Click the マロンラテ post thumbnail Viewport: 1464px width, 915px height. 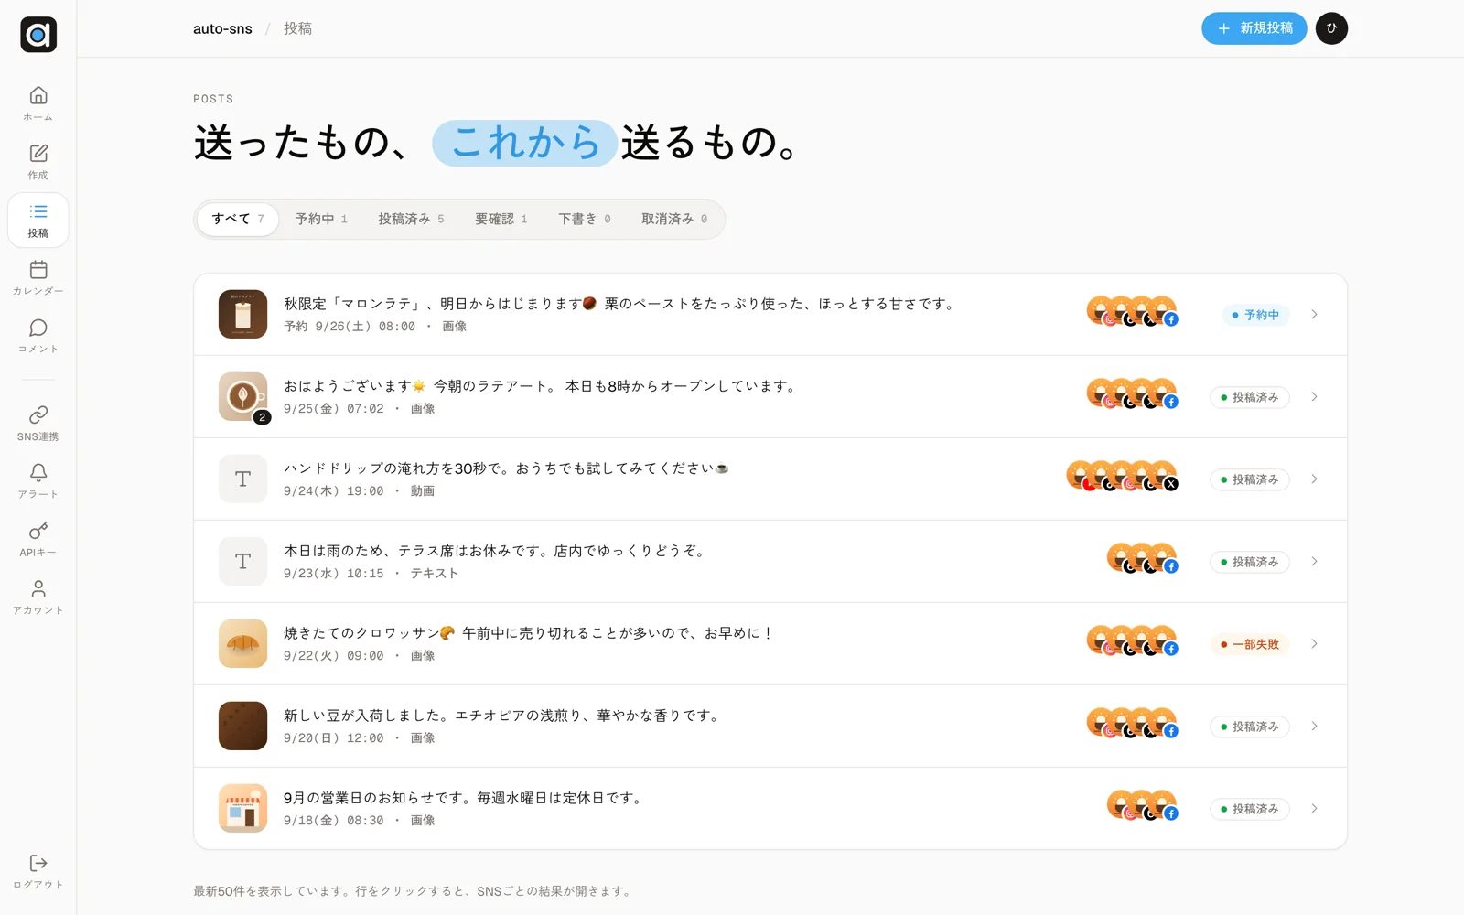pyautogui.click(x=242, y=315)
